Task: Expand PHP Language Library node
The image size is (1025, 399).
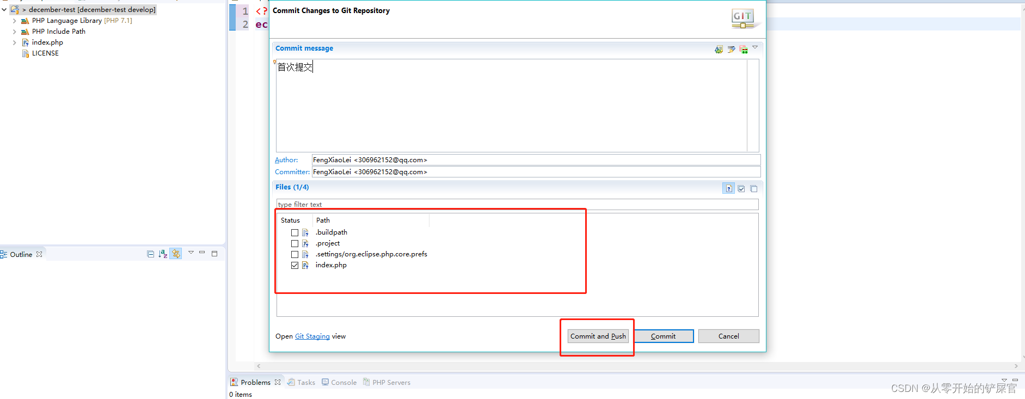Action: coord(14,21)
